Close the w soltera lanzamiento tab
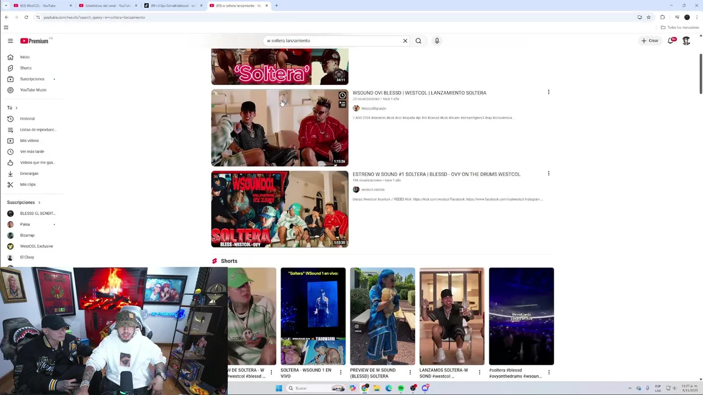The height and width of the screenshot is (395, 703). (267, 5)
